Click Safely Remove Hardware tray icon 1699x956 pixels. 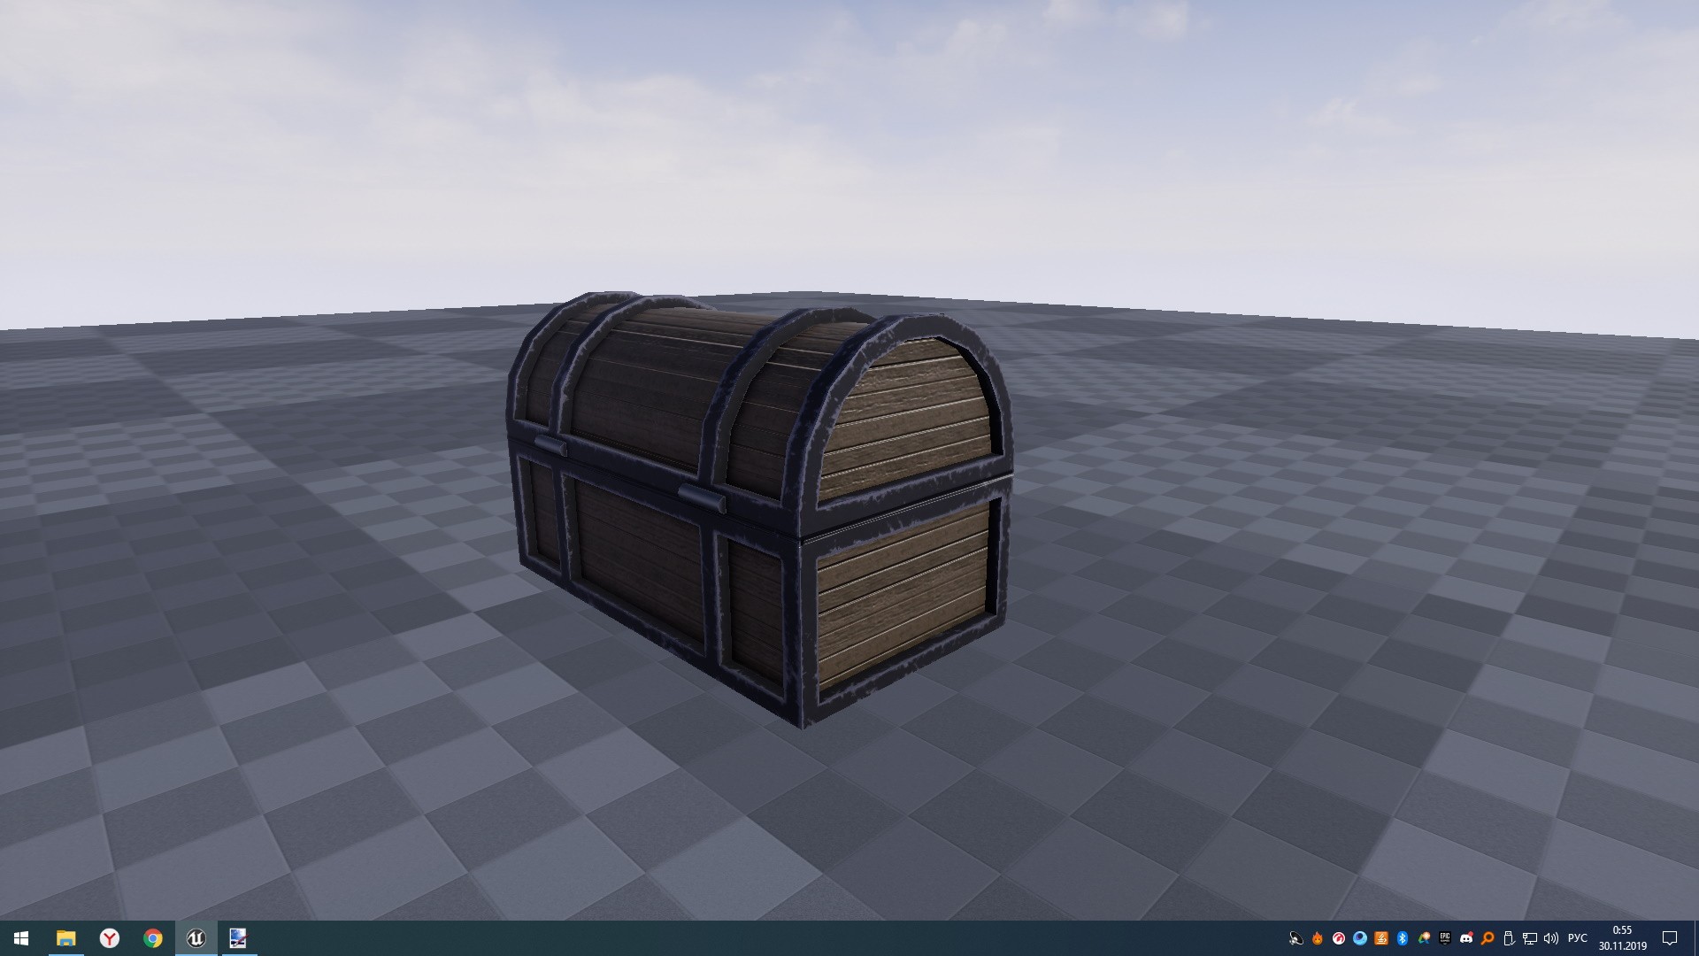coord(1509,938)
